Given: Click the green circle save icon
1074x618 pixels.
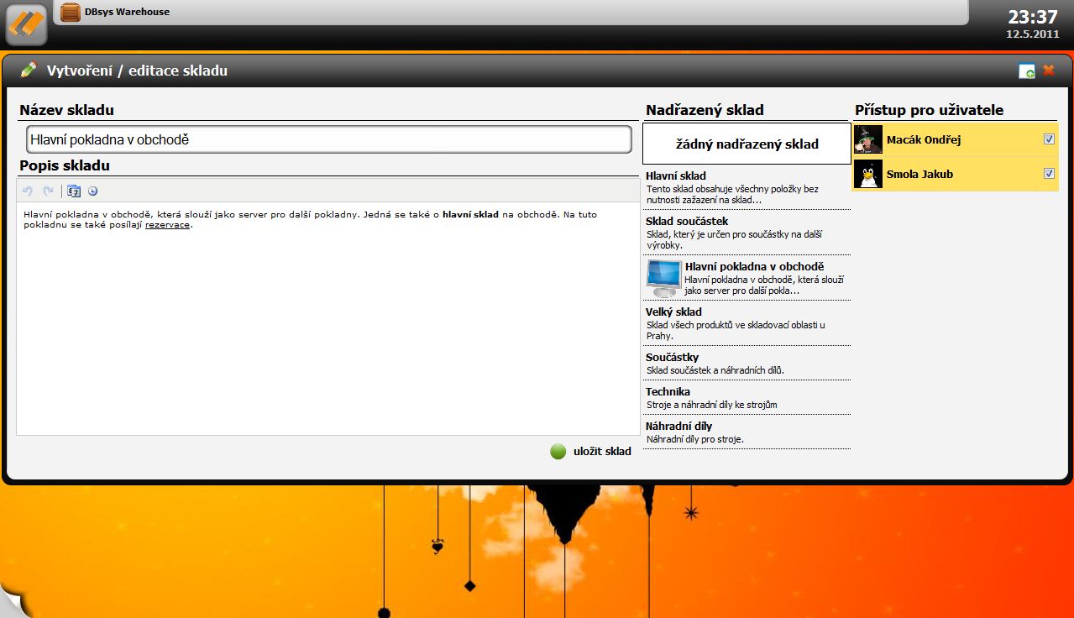Looking at the screenshot, I should (x=558, y=452).
